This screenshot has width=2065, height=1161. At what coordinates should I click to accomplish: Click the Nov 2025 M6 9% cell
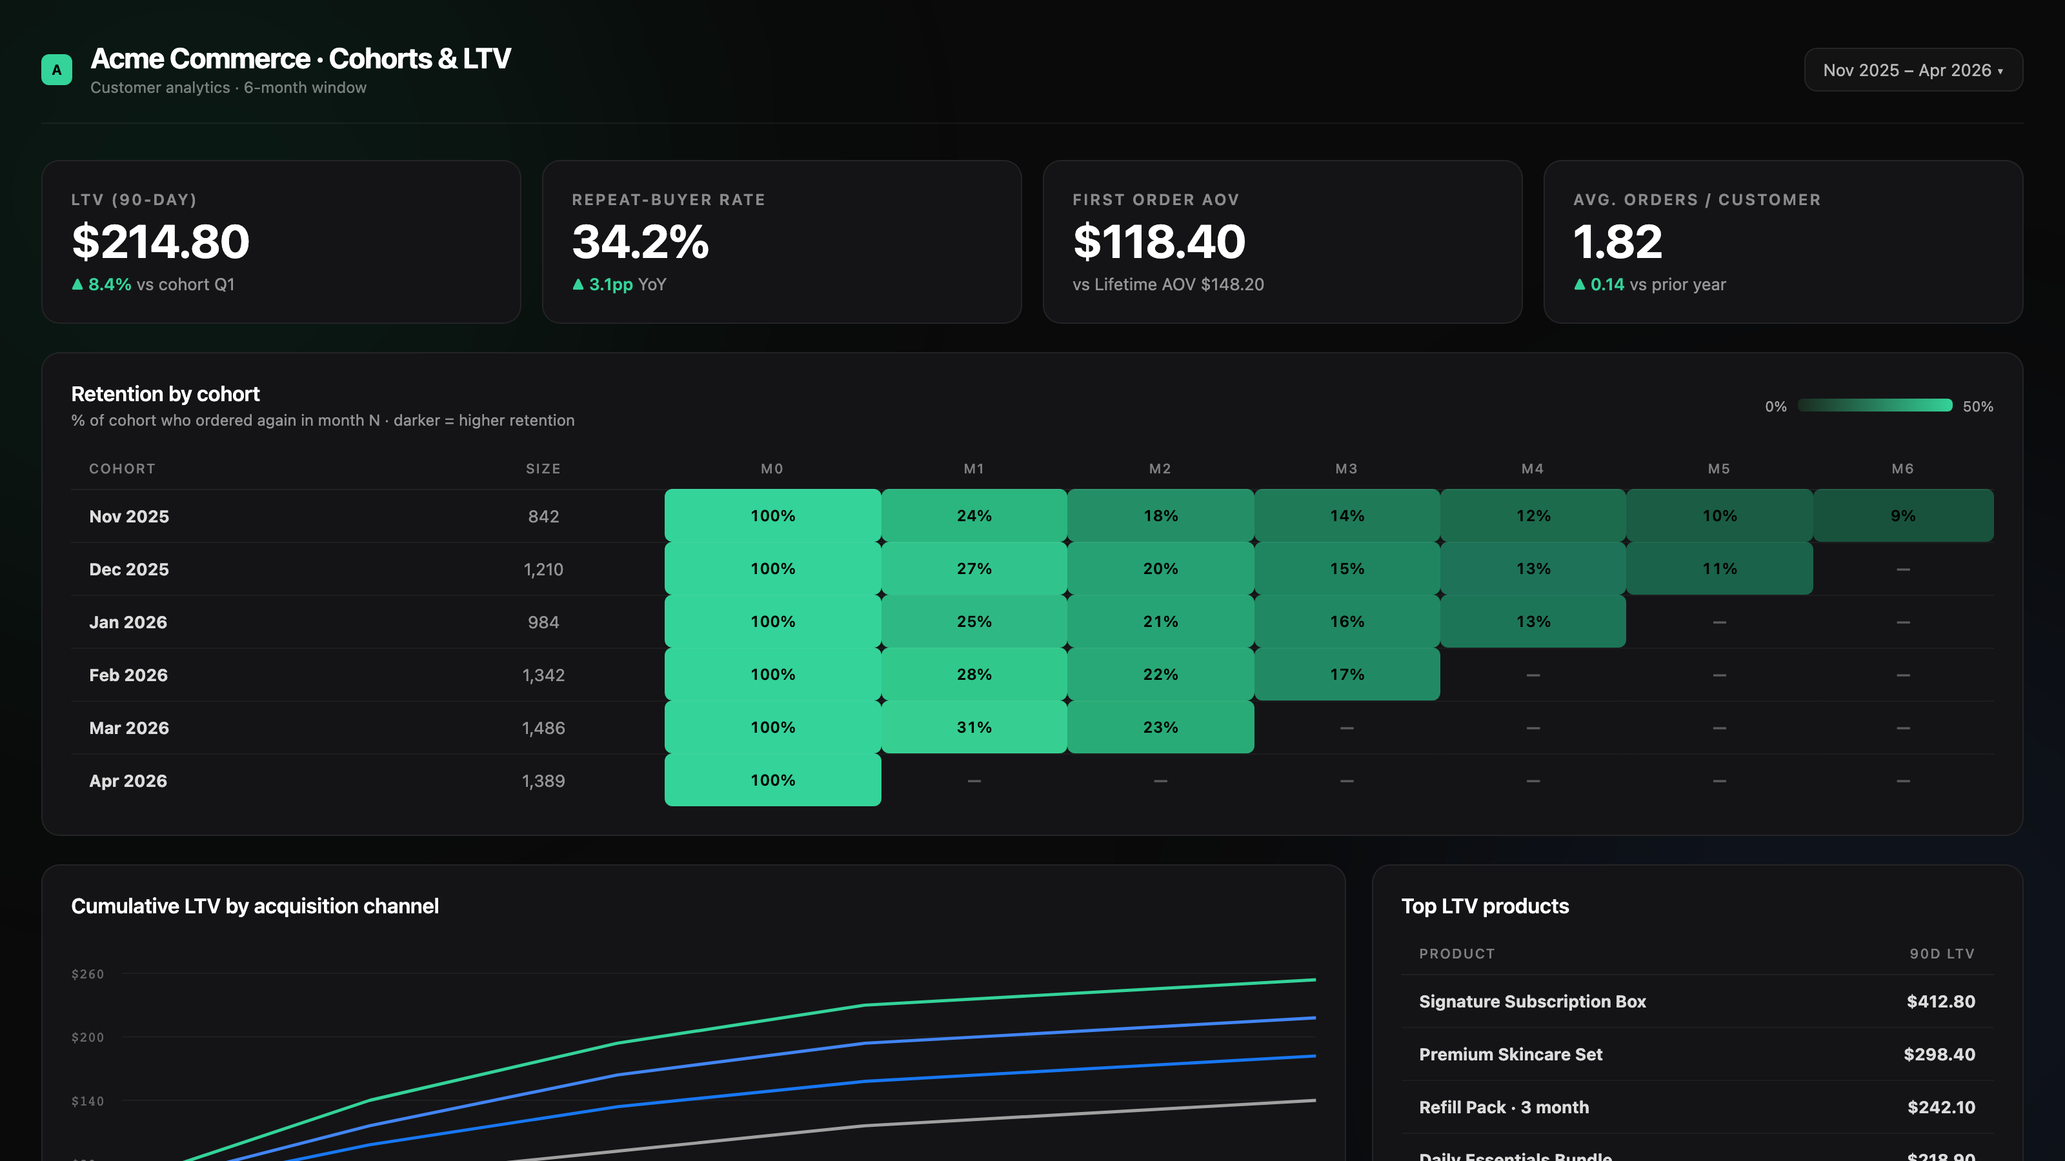1903,515
